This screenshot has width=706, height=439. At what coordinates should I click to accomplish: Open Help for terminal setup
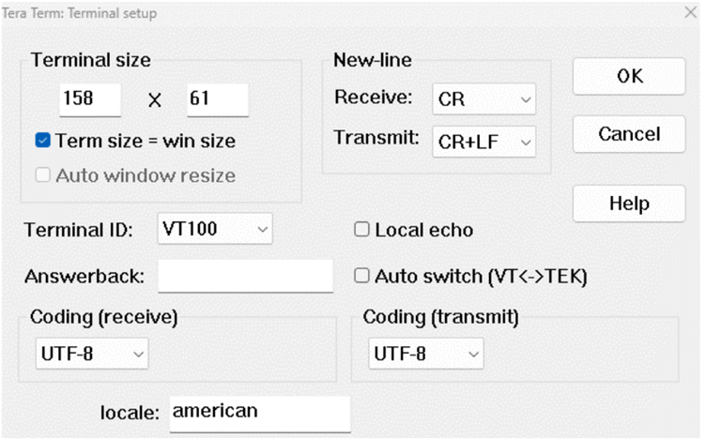click(x=629, y=204)
